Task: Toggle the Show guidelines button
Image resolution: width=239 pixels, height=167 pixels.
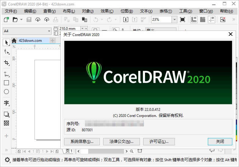Action: point(212,20)
